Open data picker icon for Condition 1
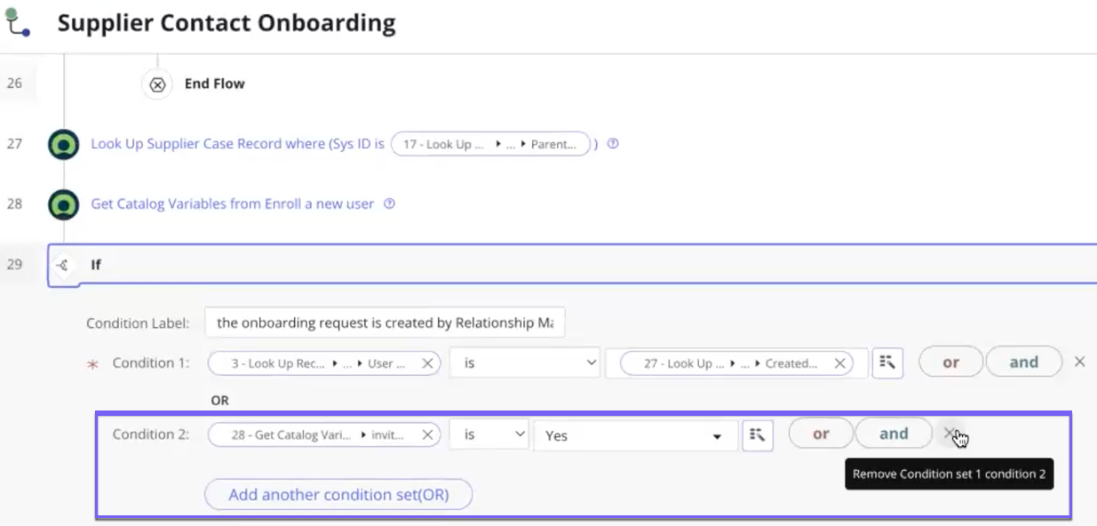Screen dimensions: 1097x526 pos(887,363)
